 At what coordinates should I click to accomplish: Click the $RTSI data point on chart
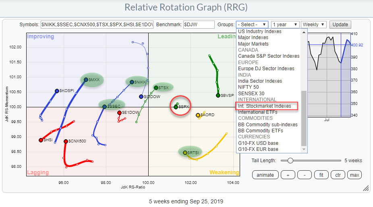point(185,153)
